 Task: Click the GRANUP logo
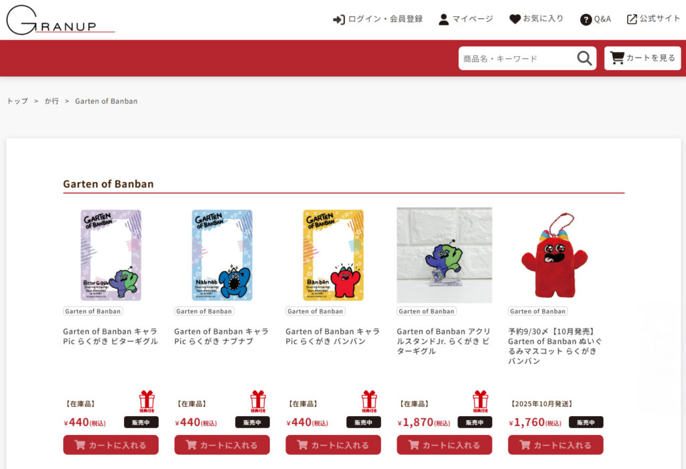point(60,20)
